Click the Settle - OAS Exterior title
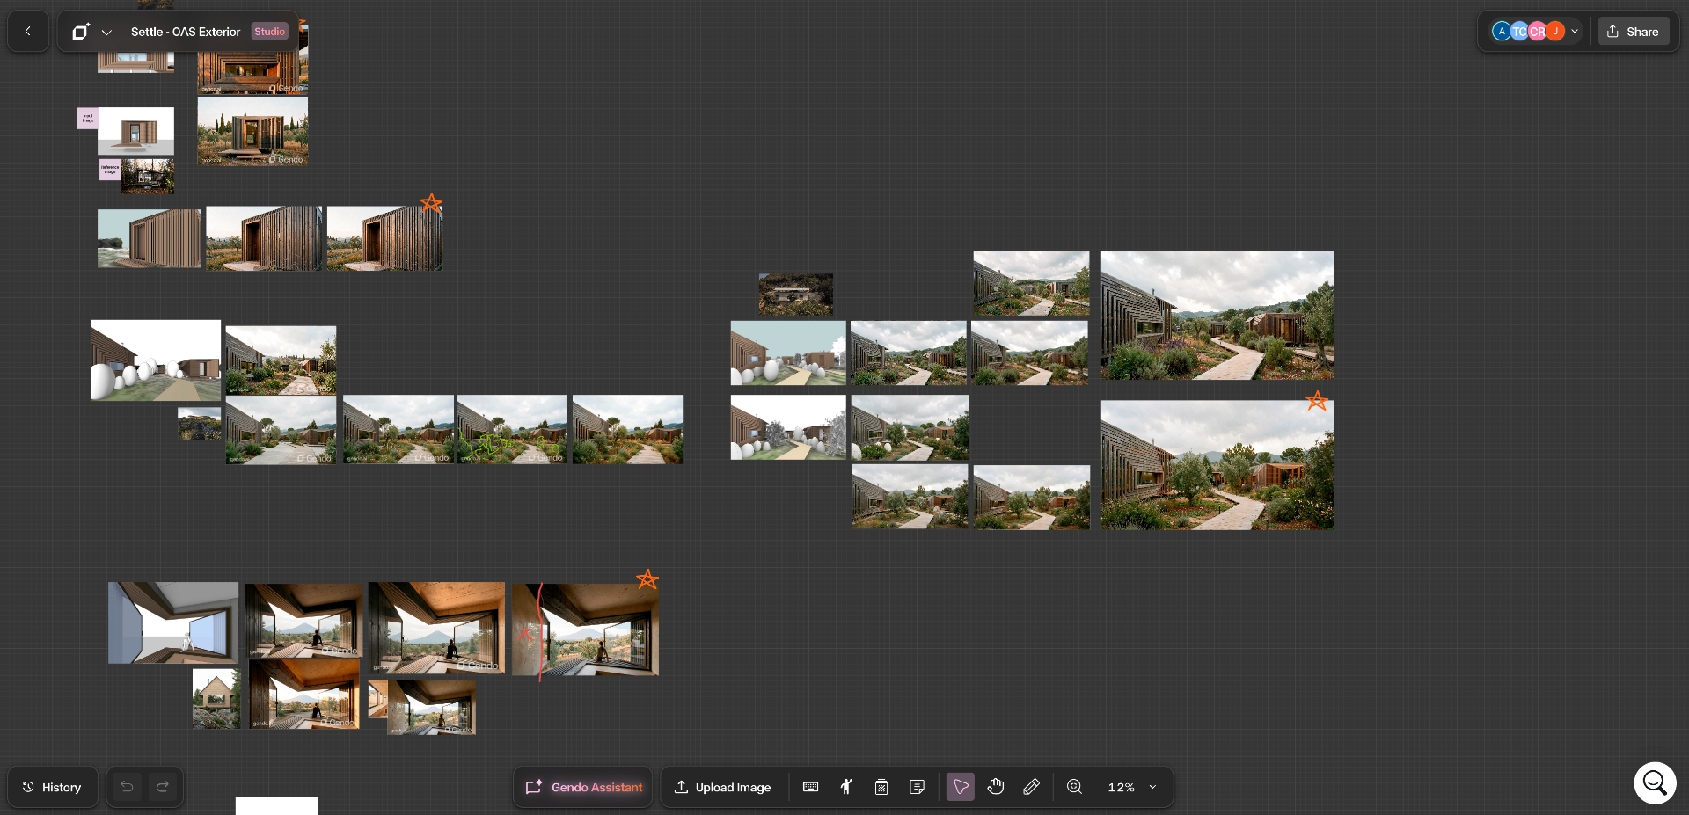 [186, 32]
